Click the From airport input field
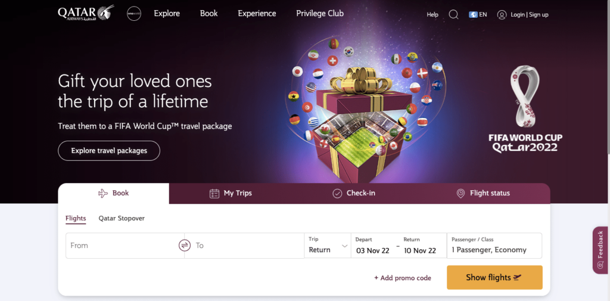610x301 pixels. point(122,246)
